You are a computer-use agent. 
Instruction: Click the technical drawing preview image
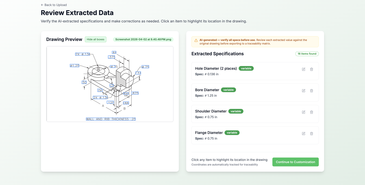point(110,84)
